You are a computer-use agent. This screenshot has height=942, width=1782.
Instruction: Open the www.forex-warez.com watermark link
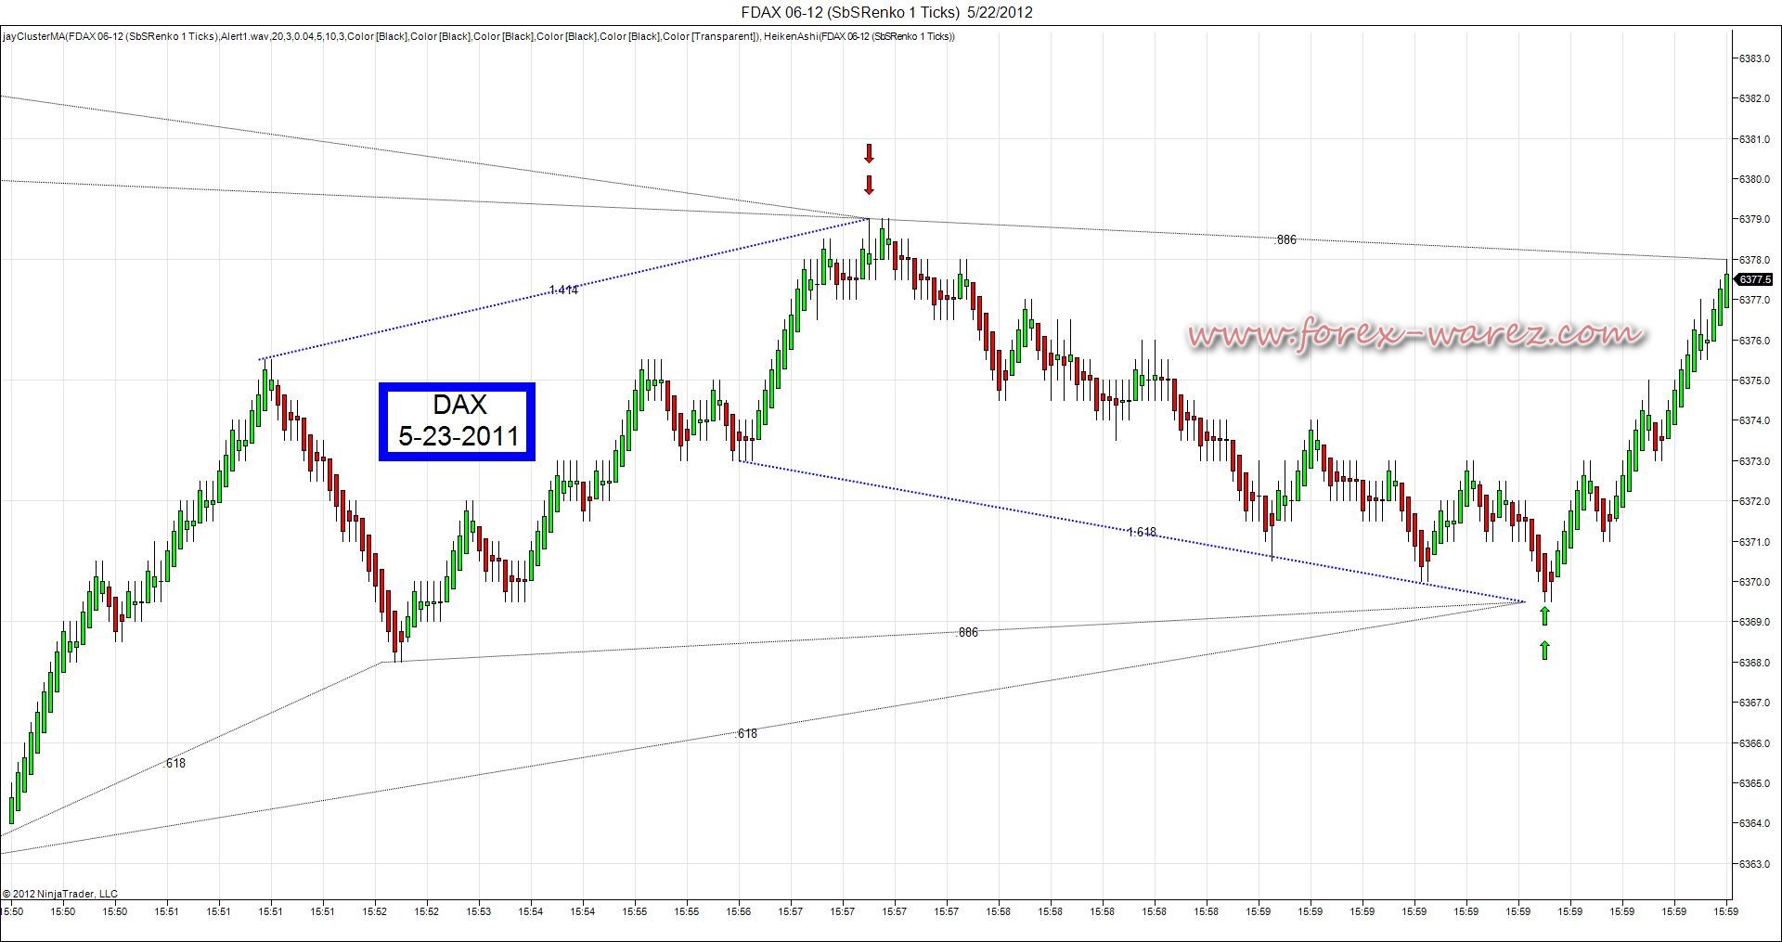(1416, 332)
